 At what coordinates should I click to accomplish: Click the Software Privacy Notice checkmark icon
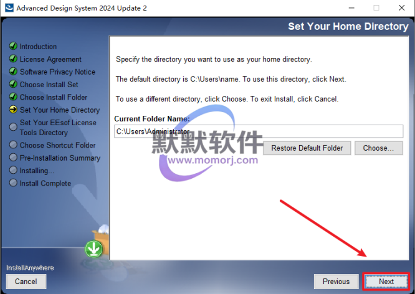tap(13, 72)
